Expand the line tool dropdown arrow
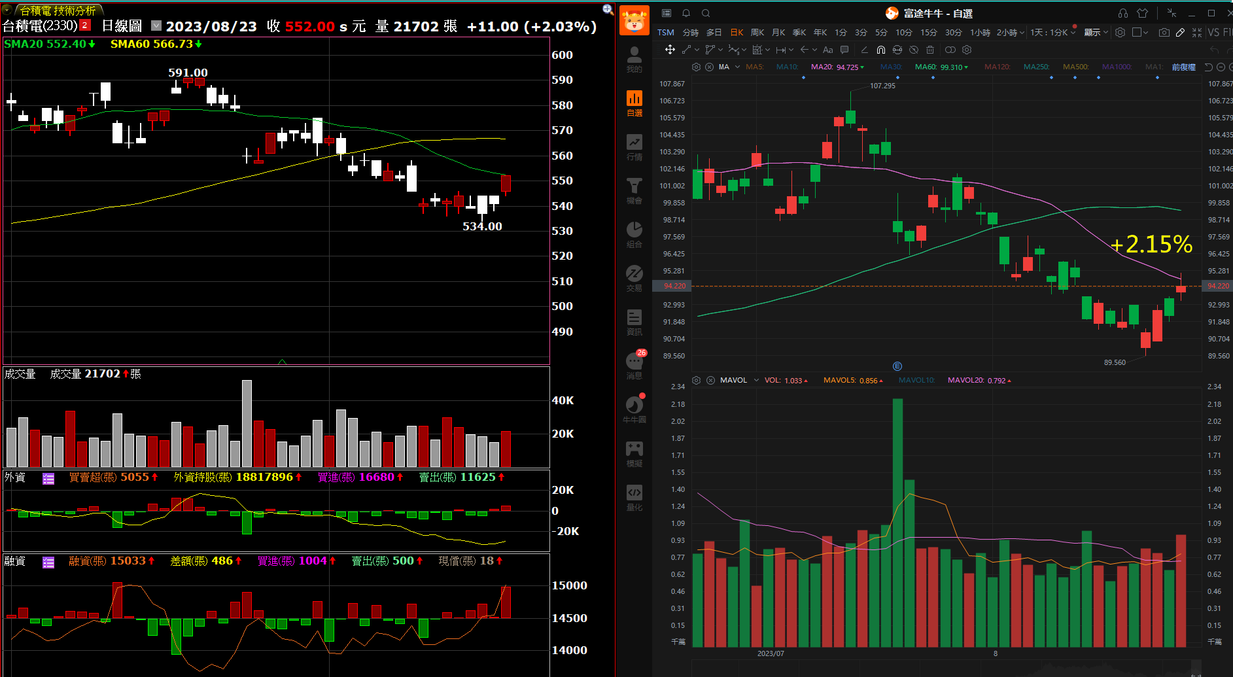Screen dimensions: 1233x677 pyautogui.click(x=697, y=50)
